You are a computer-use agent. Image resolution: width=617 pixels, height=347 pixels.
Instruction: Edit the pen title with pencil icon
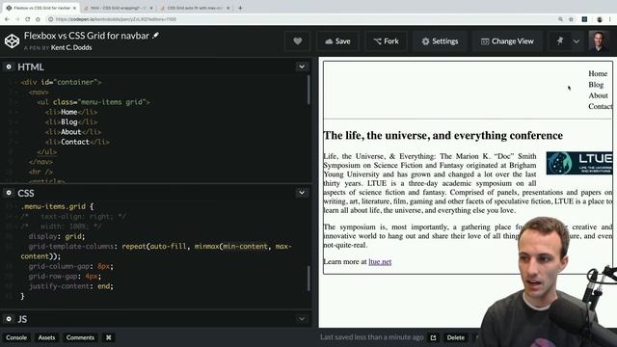tap(156, 36)
